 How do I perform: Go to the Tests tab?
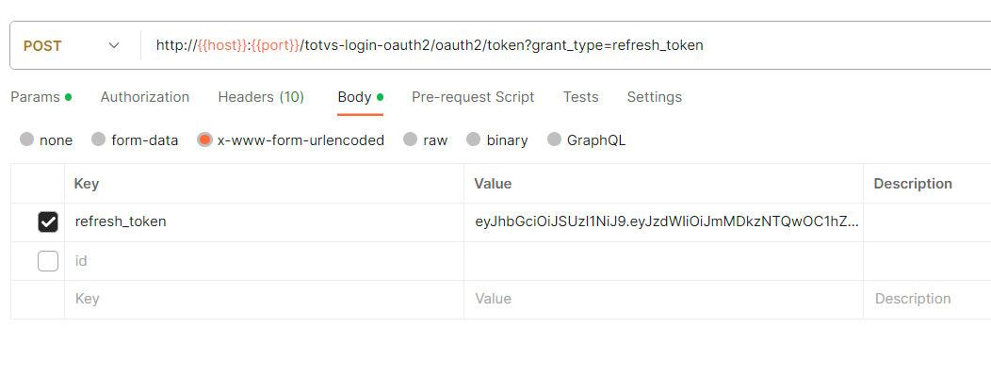580,97
